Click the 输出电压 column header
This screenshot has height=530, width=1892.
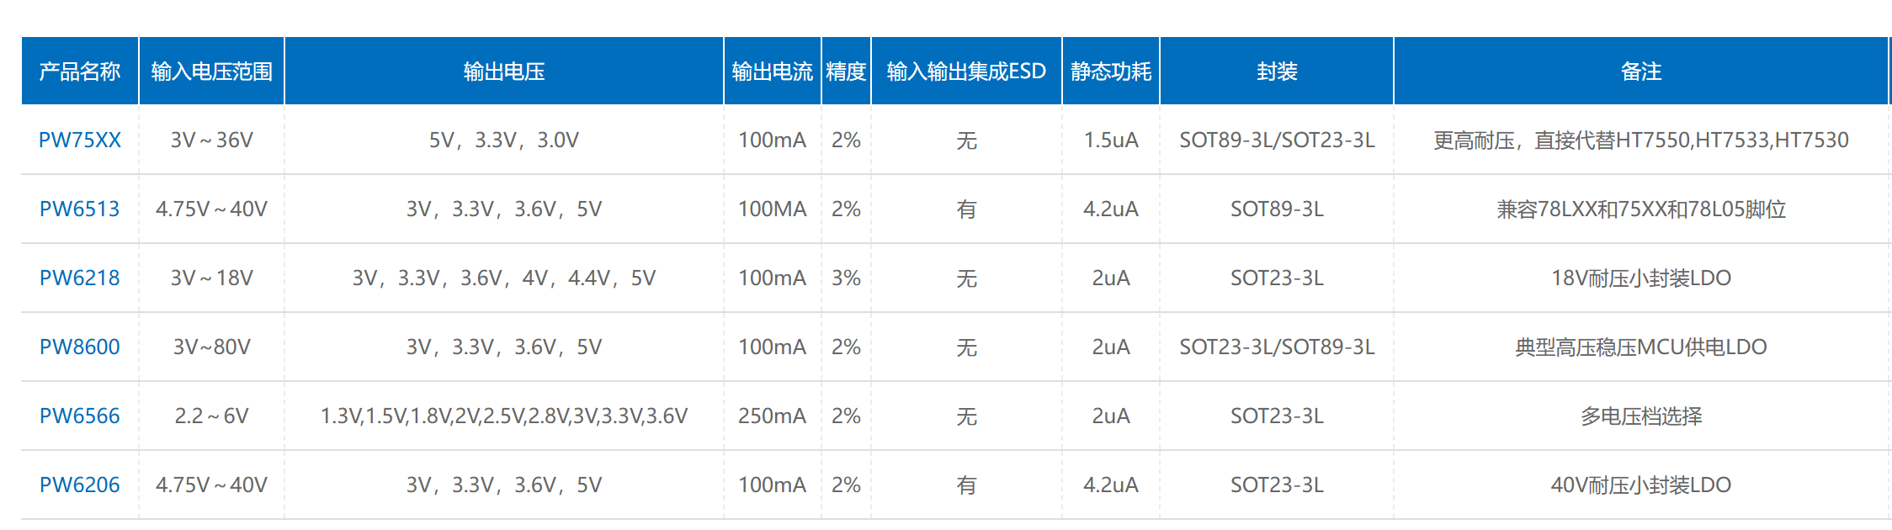tap(504, 71)
